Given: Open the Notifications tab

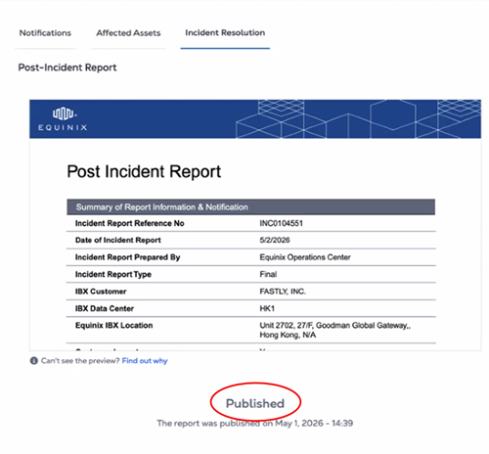Looking at the screenshot, I should 45,33.
